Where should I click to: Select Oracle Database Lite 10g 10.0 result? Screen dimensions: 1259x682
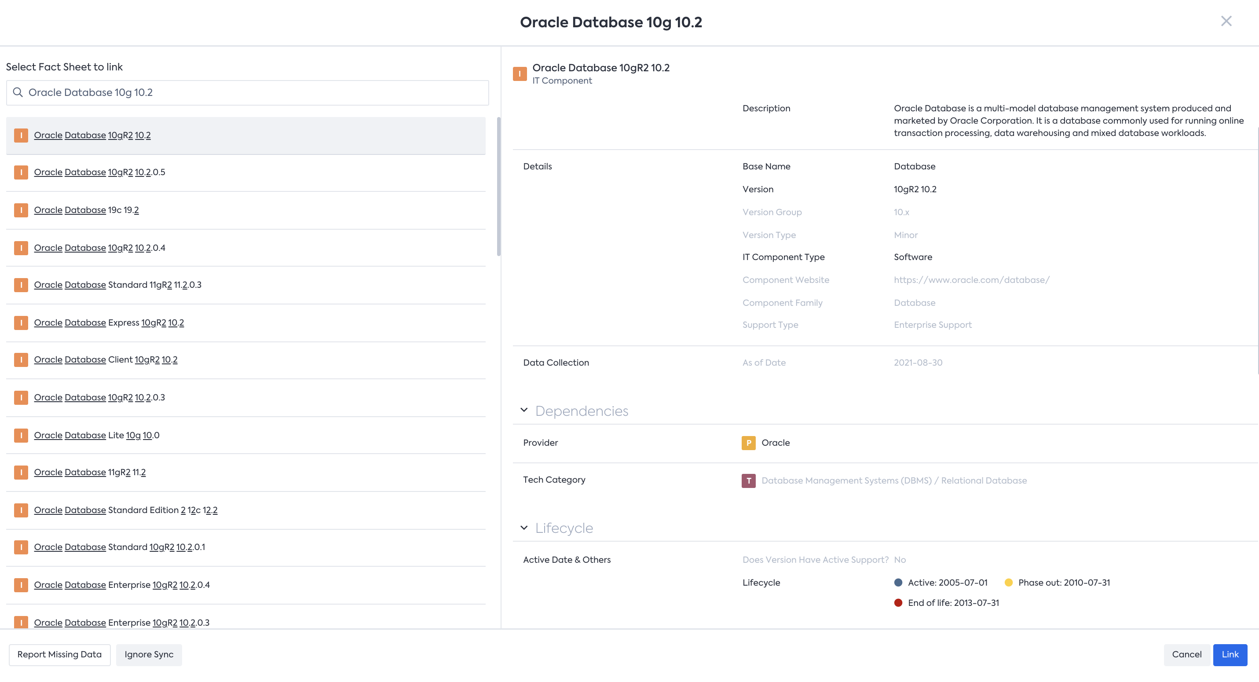(x=246, y=435)
